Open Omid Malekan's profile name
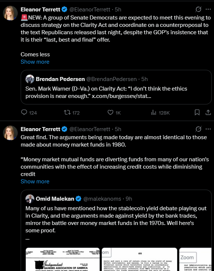This screenshot has width=214, height=271. pyautogui.click(x=55, y=199)
